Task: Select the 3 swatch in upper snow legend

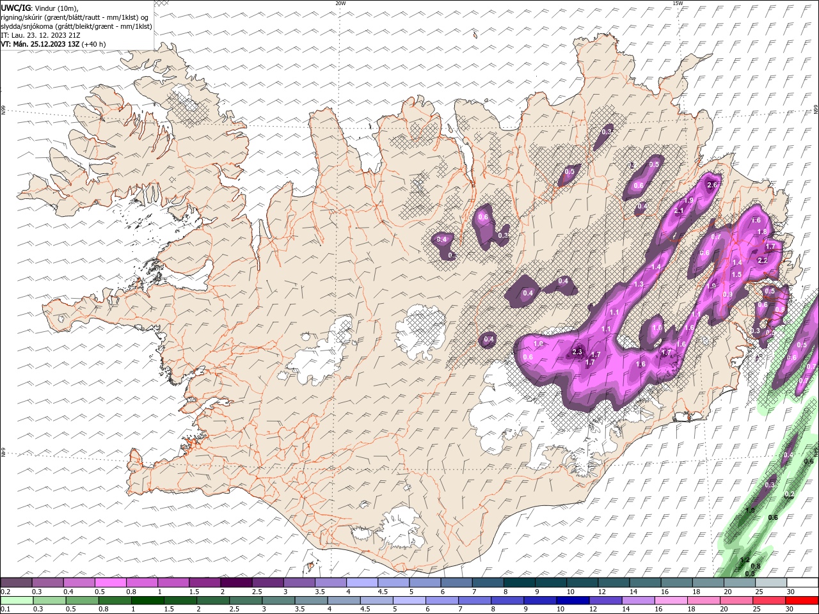Action: pyautogui.click(x=299, y=583)
